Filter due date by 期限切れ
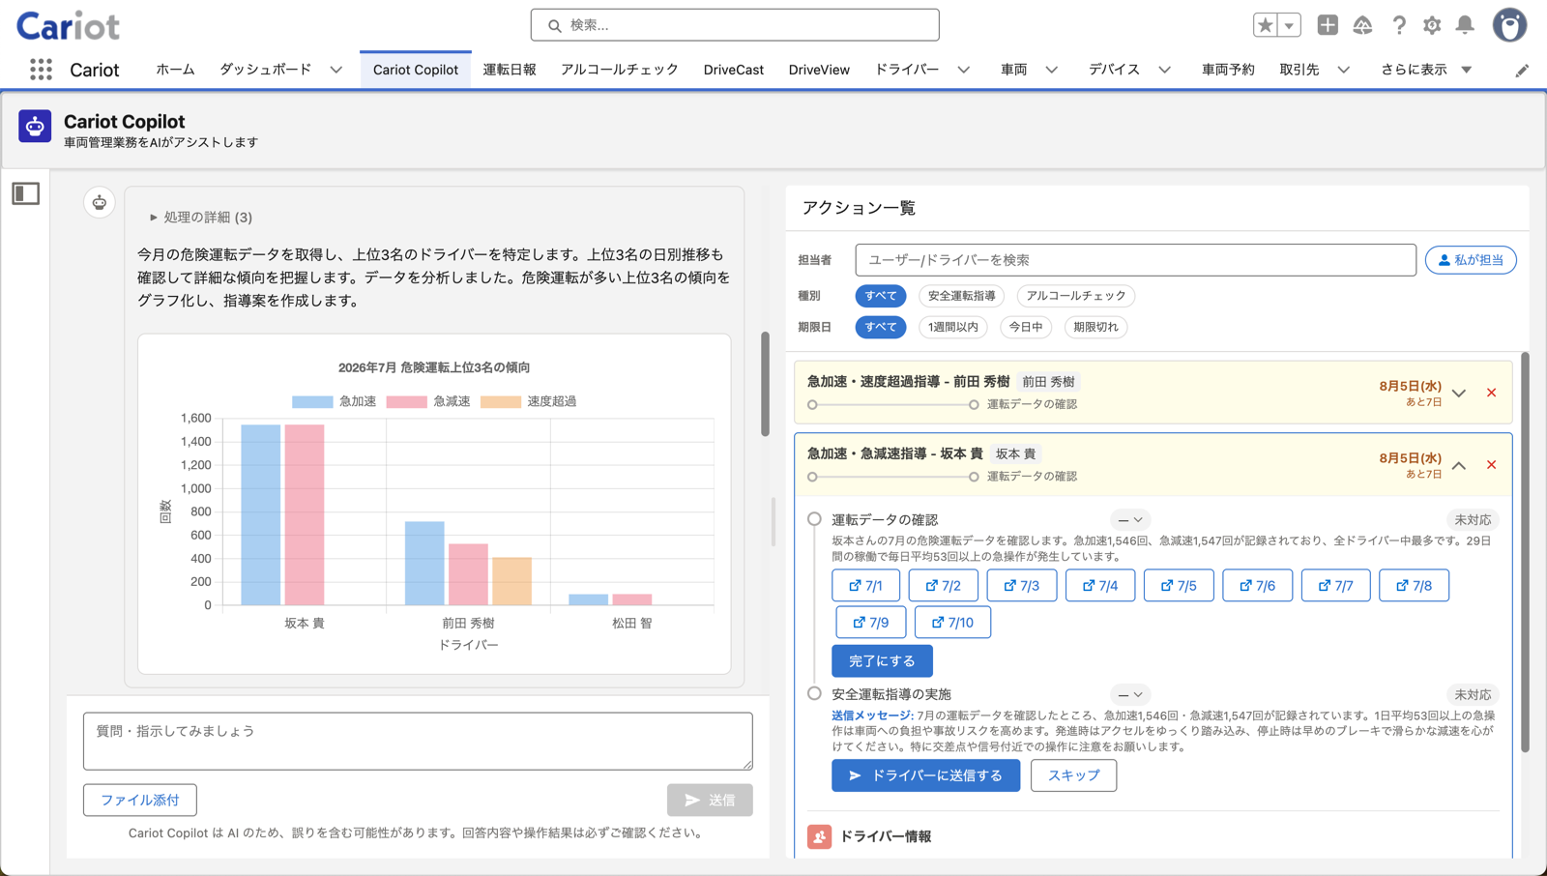The width and height of the screenshot is (1547, 876). (1095, 327)
